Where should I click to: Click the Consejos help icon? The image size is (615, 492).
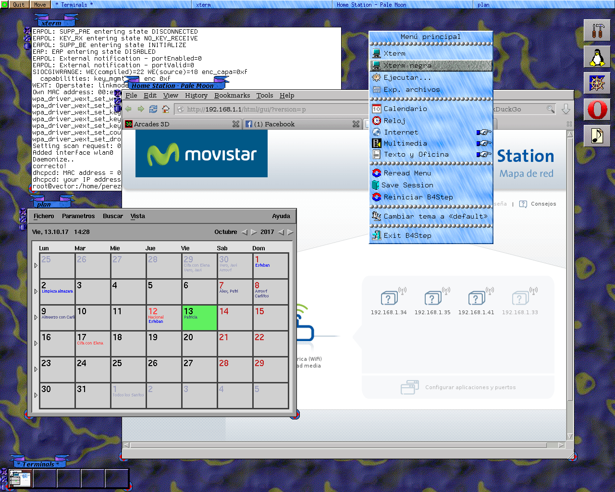[523, 204]
